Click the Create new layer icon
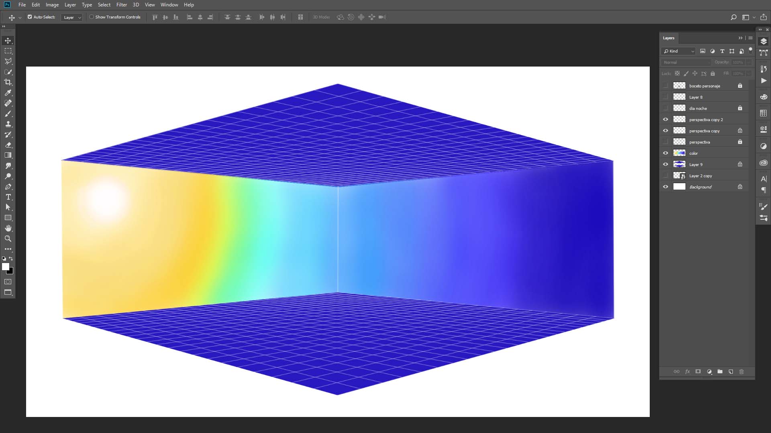 (730, 372)
